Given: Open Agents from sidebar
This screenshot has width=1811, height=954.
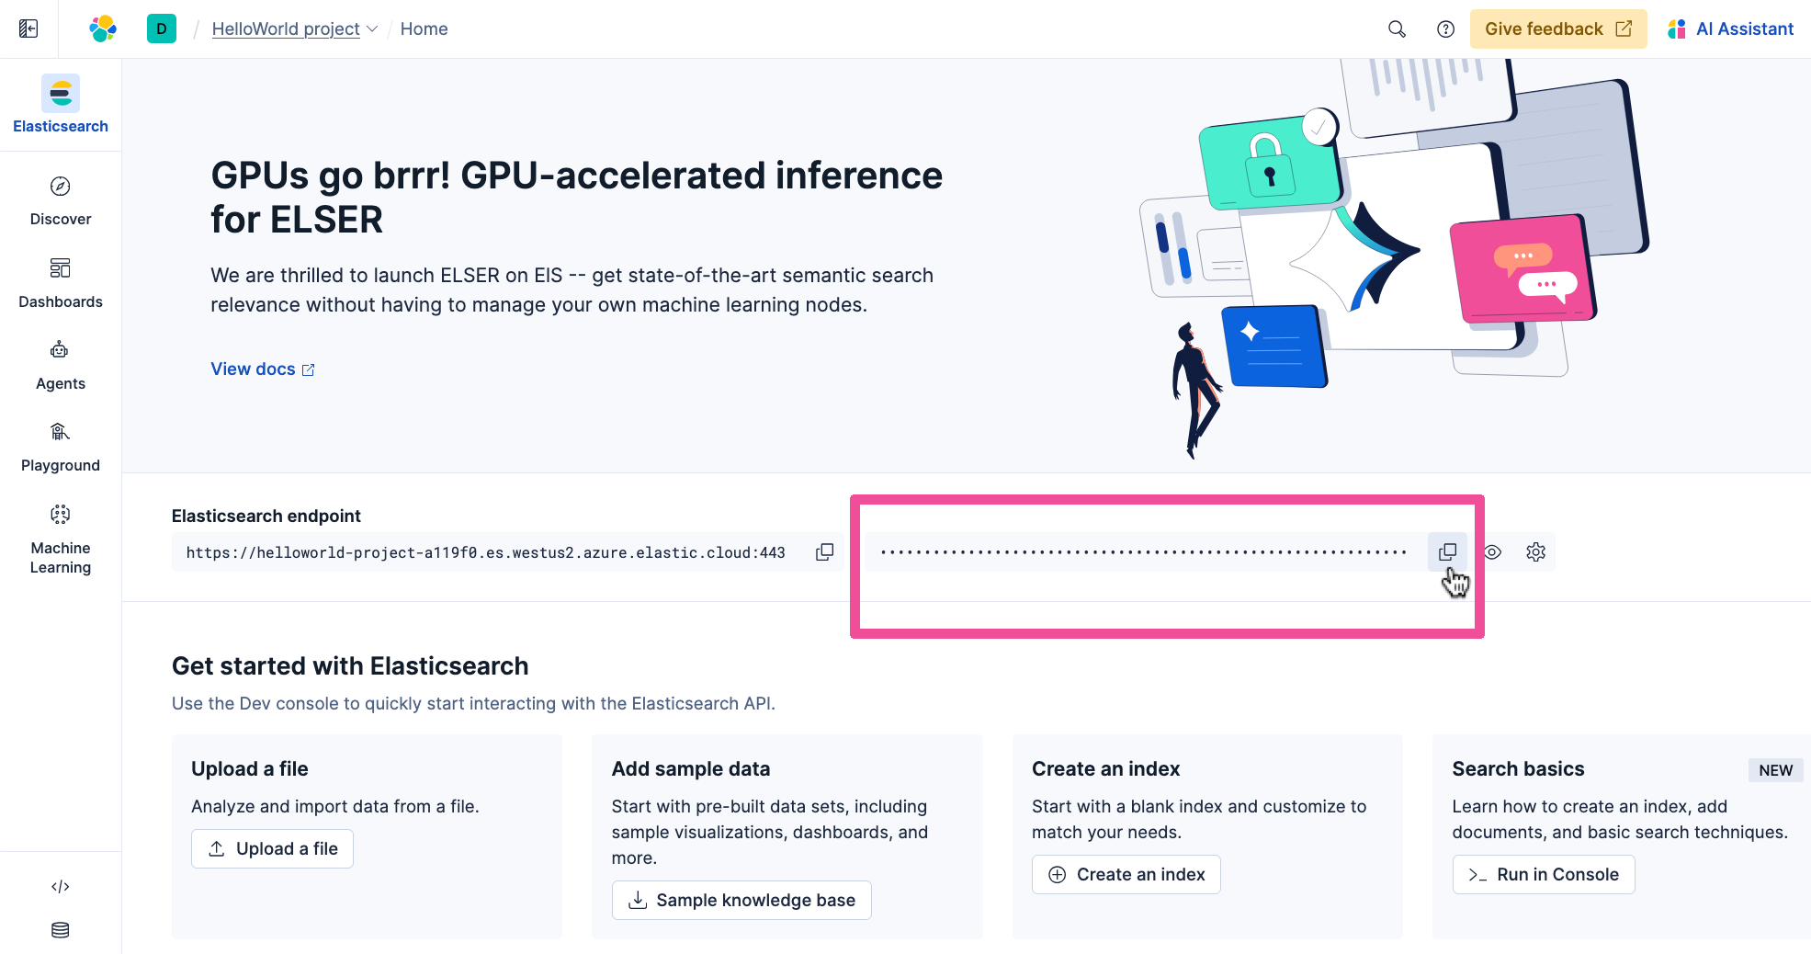Looking at the screenshot, I should coord(61,365).
